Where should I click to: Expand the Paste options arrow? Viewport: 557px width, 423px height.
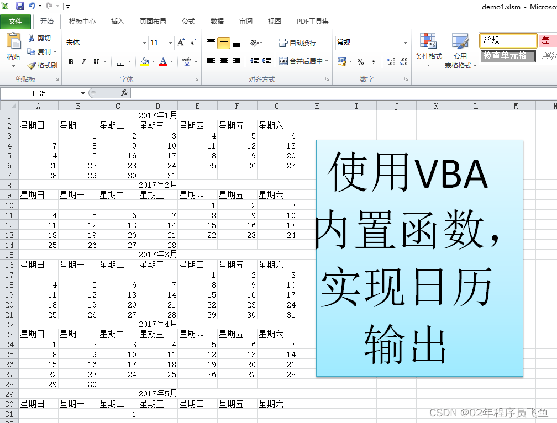[13, 66]
